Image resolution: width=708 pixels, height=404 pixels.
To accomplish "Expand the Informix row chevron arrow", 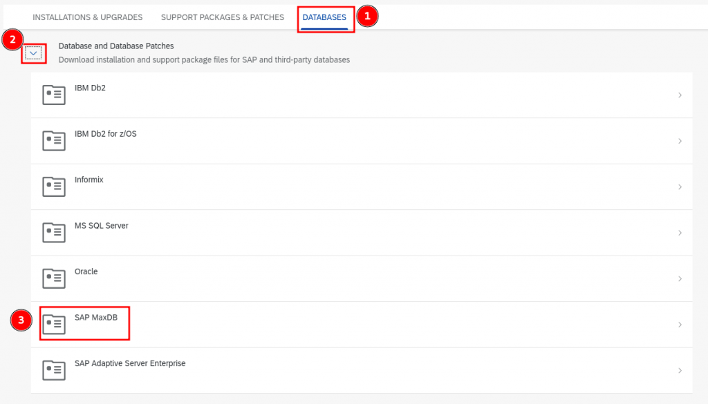I will coord(680,187).
